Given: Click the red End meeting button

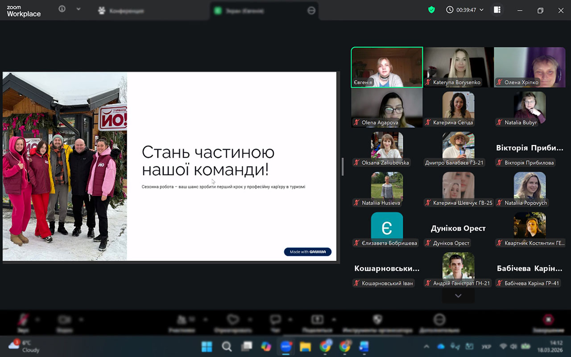Looking at the screenshot, I should click(x=548, y=320).
